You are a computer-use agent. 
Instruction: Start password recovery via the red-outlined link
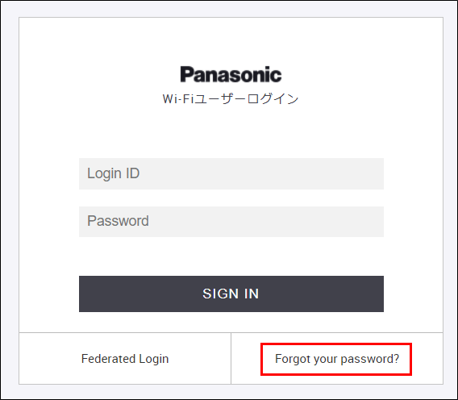[x=337, y=359]
